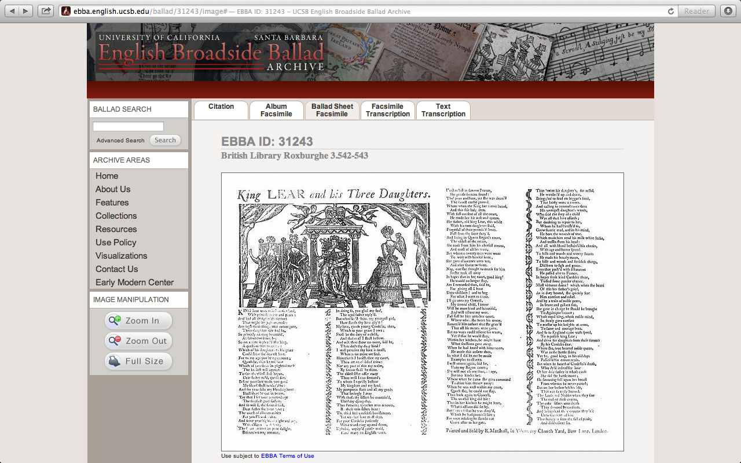Activate Safari Reader button
Screen dimensions: 741x463
[x=696, y=11]
